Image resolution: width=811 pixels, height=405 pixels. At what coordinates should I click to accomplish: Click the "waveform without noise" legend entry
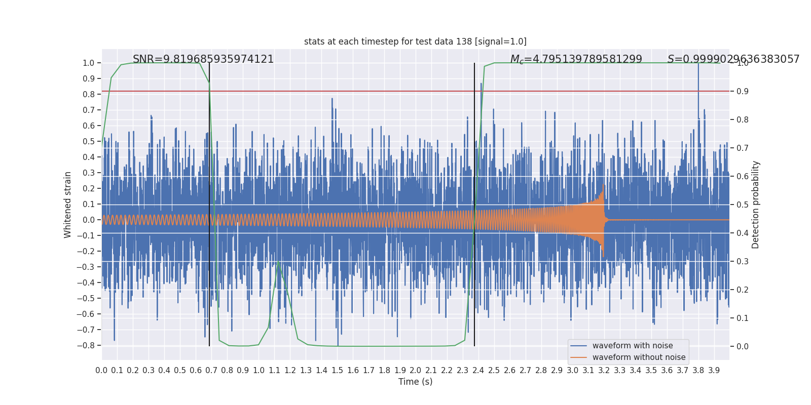tap(639, 357)
